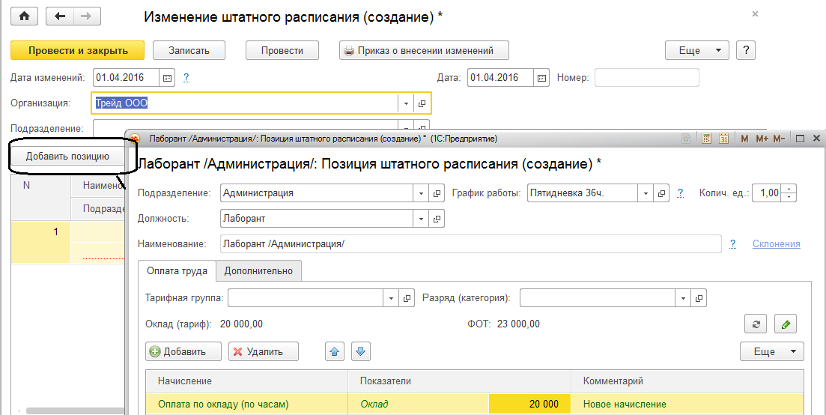Open the Тарифная группа dropdown

391,298
